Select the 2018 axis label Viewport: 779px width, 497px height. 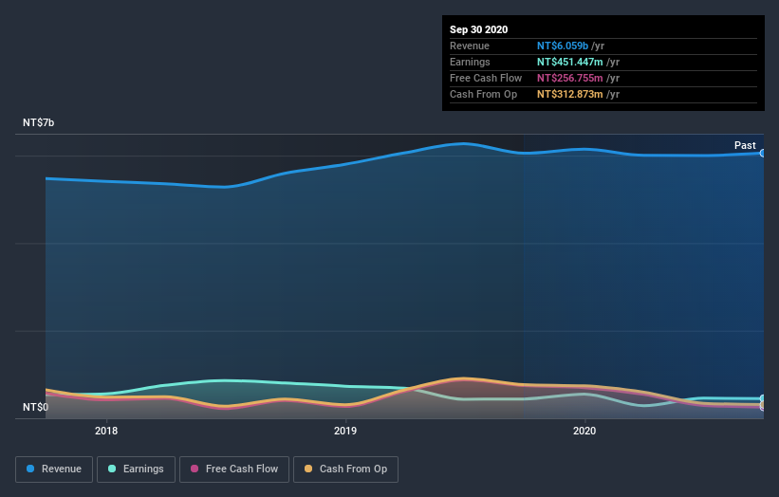(106, 431)
